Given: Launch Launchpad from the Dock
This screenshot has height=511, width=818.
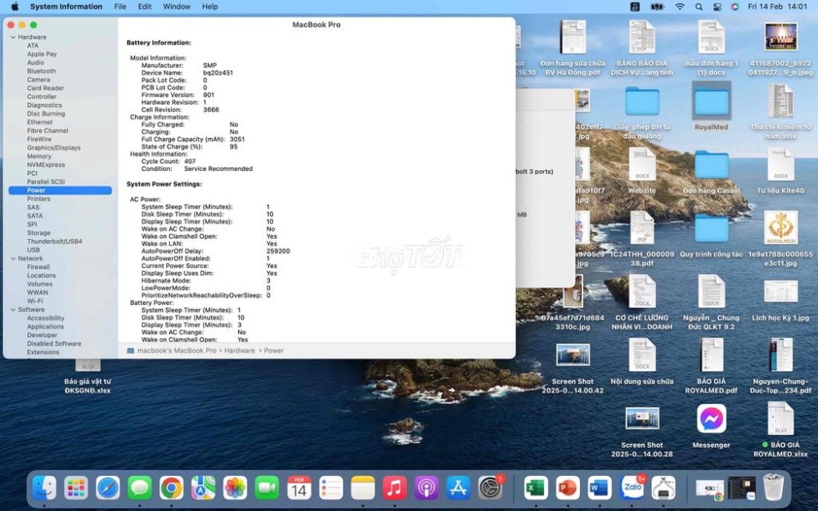Looking at the screenshot, I should 76,489.
